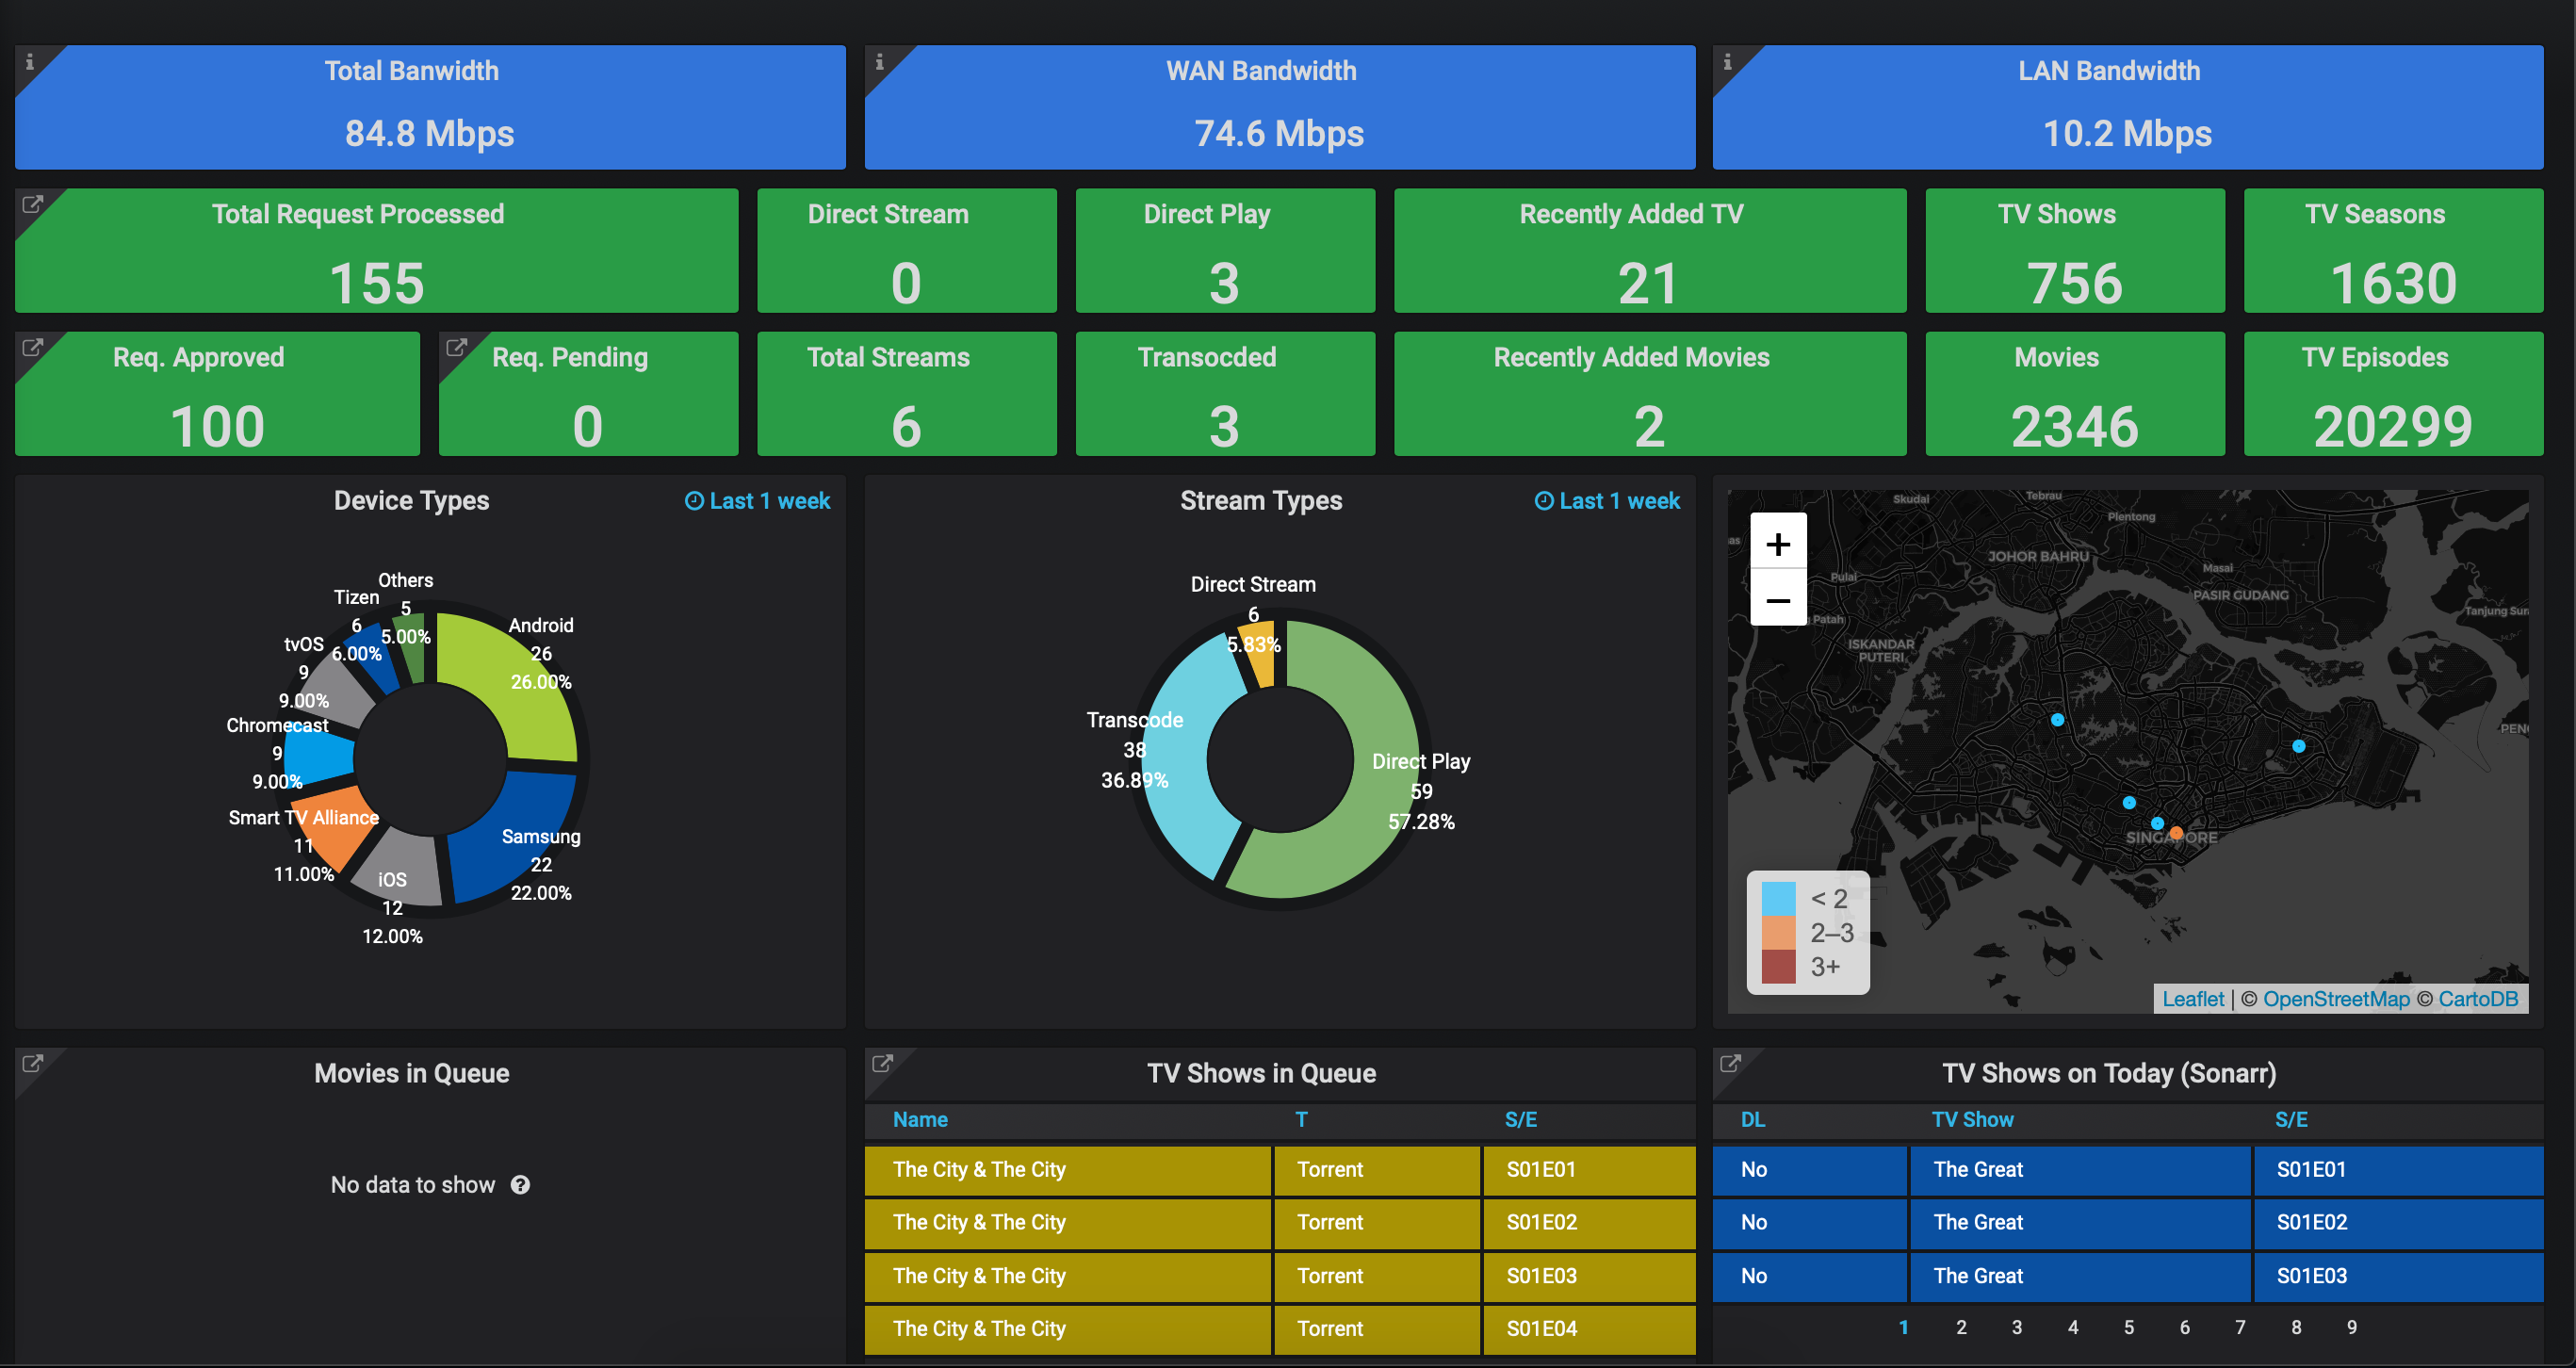The width and height of the screenshot is (2576, 1368).
Task: Click the Recently Added TV value 21
Action: tap(1648, 284)
